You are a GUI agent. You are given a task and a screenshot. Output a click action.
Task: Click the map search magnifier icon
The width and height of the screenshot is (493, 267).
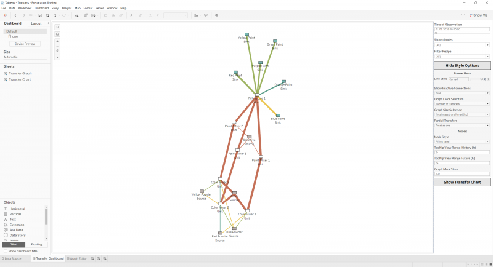click(57, 27)
